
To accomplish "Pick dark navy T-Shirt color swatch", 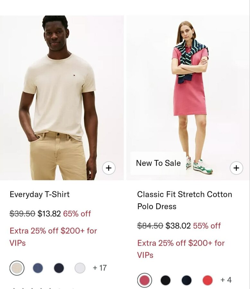I will [59, 268].
